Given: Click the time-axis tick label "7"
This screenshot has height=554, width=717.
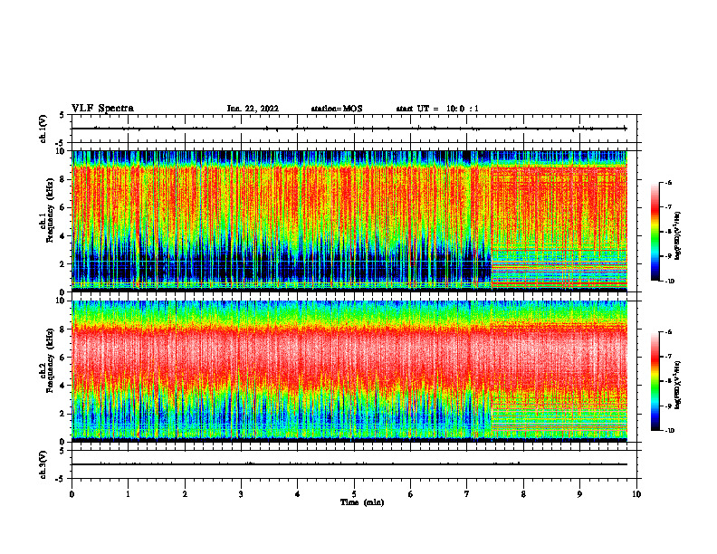Looking at the screenshot, I should (467, 494).
